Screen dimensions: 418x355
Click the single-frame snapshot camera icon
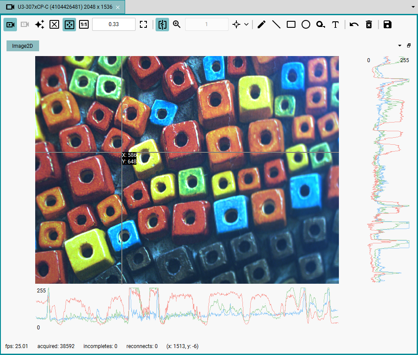25,24
